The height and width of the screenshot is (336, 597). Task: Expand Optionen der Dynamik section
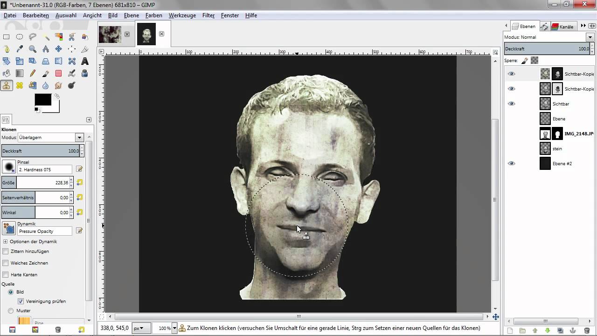click(5, 241)
